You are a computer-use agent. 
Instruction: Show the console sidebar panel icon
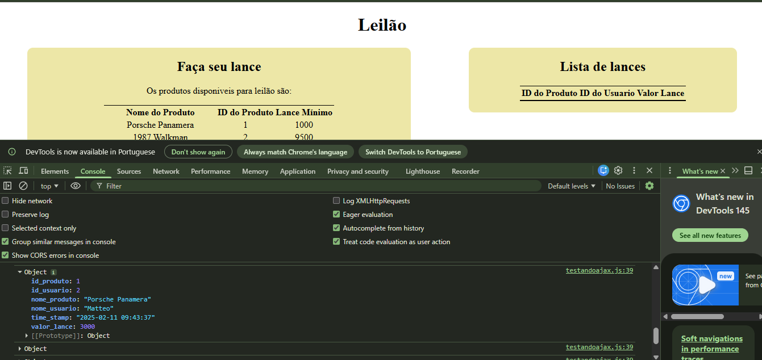click(x=7, y=186)
